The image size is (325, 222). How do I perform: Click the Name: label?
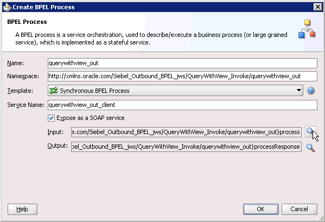tap(16, 63)
